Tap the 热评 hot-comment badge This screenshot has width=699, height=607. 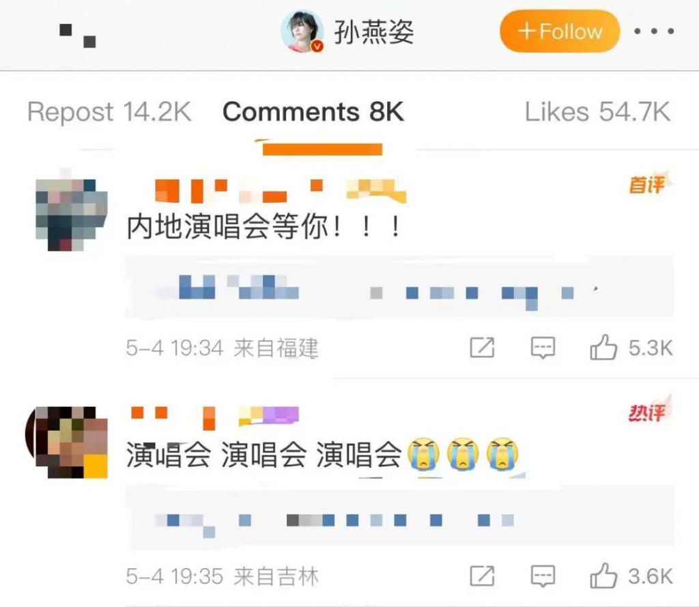[648, 411]
